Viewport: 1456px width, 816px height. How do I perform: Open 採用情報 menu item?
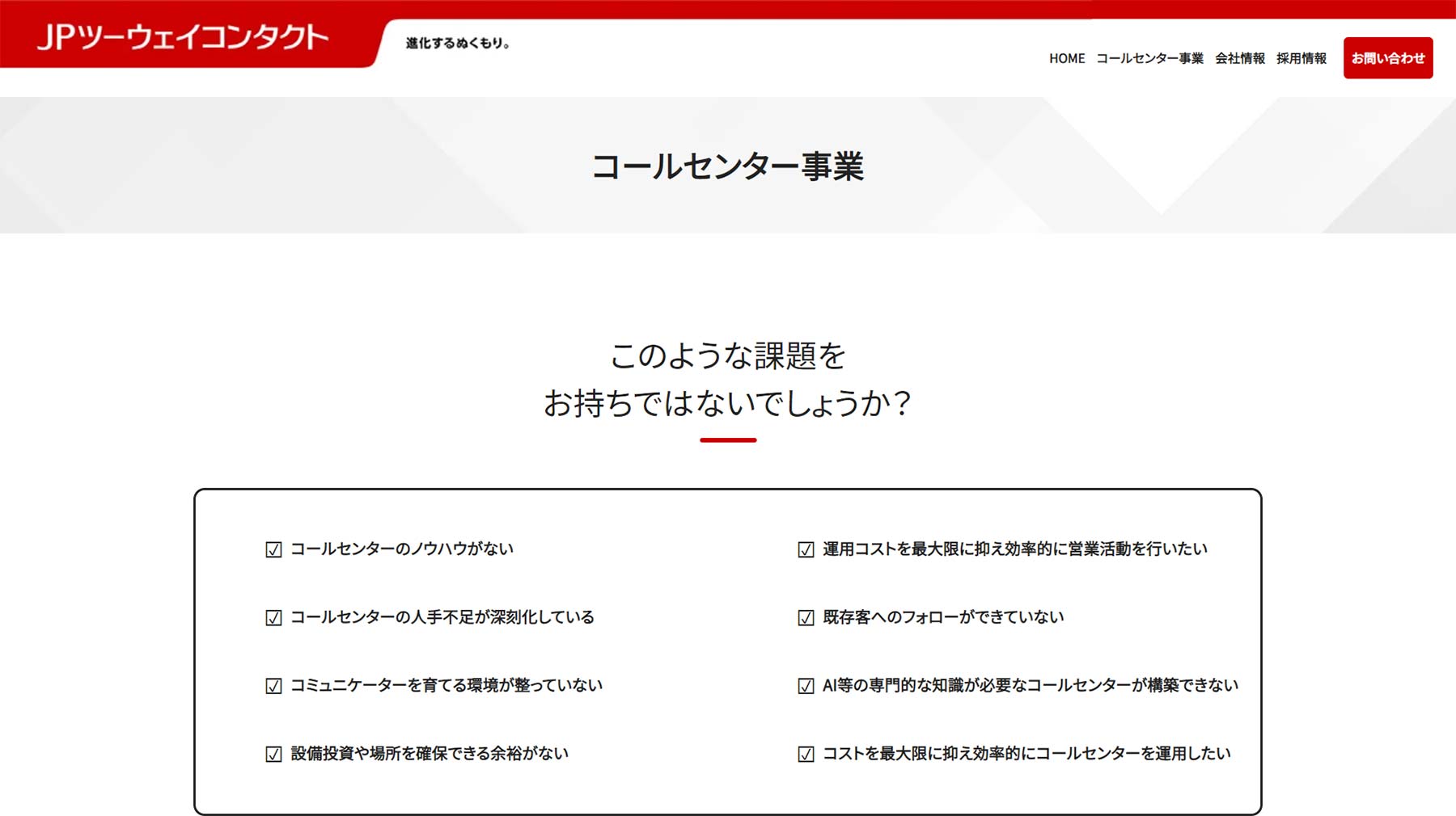point(1302,58)
